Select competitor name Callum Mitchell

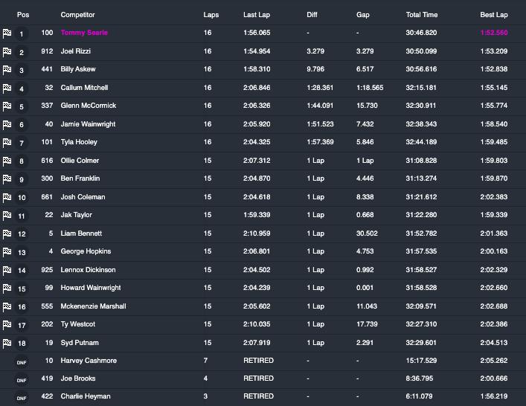coord(84,88)
